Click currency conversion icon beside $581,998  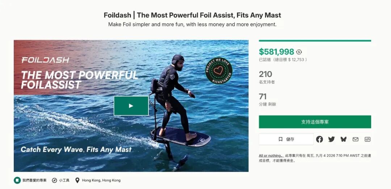point(299,52)
